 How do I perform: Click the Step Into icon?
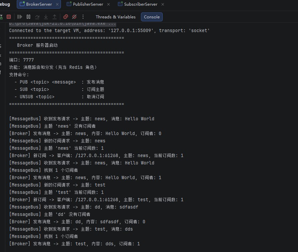coord(46,17)
